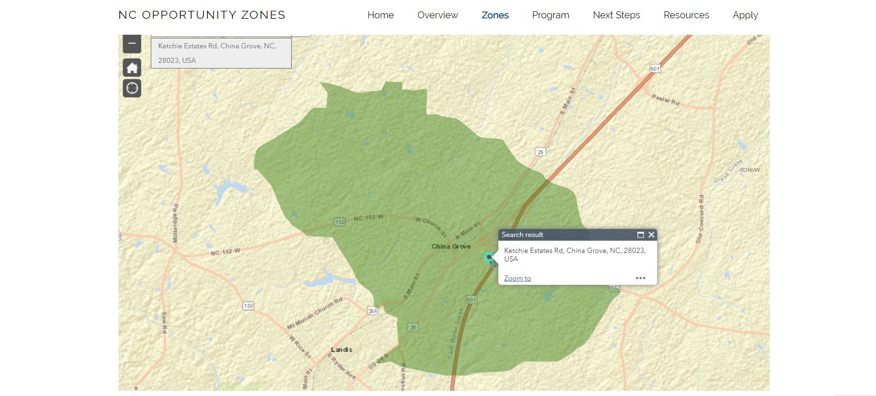This screenshot has width=876, height=396.
Task: Navigate to Next Steps
Action: pos(616,15)
